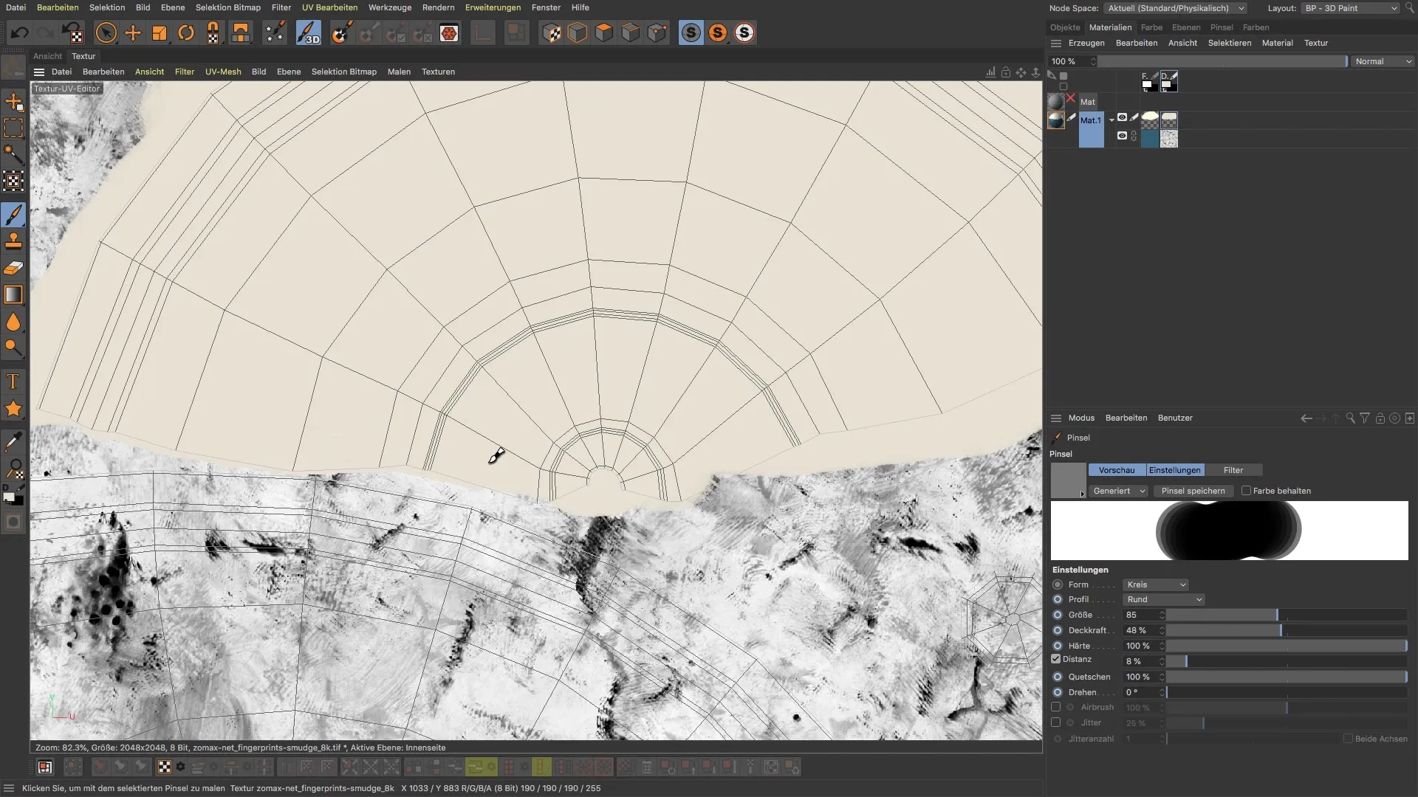Image resolution: width=1418 pixels, height=797 pixels.
Task: Enable the Jitter checkbox
Action: coord(1056,722)
